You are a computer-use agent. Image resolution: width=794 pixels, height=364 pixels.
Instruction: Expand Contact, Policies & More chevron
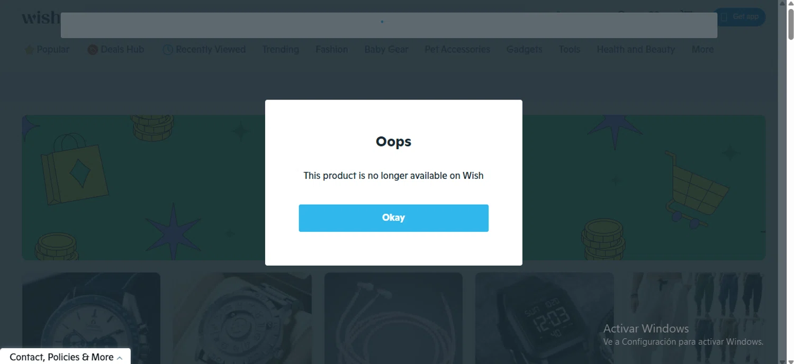point(120,358)
